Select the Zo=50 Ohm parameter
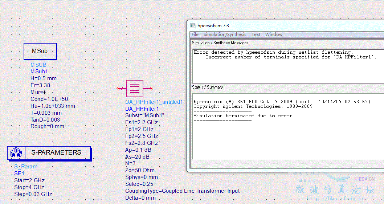 click(140, 170)
